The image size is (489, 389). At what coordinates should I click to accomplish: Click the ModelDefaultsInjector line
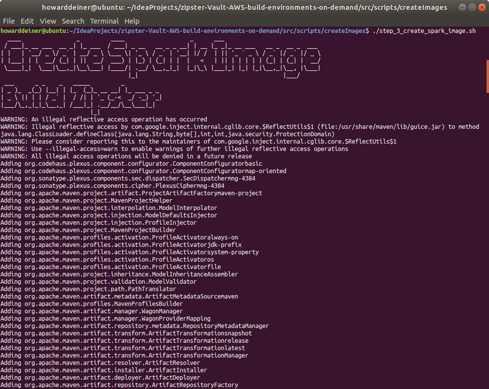click(109, 215)
